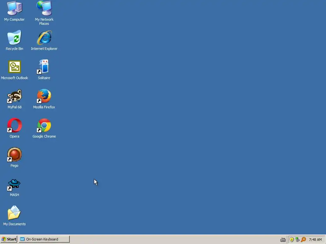Image resolution: width=326 pixels, height=244 pixels.
Task: Select the My Documents folder icon
Action: pos(14,213)
